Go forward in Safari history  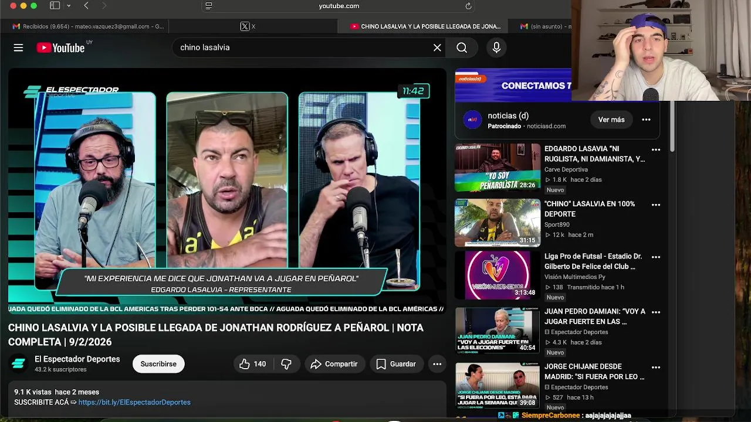(104, 6)
